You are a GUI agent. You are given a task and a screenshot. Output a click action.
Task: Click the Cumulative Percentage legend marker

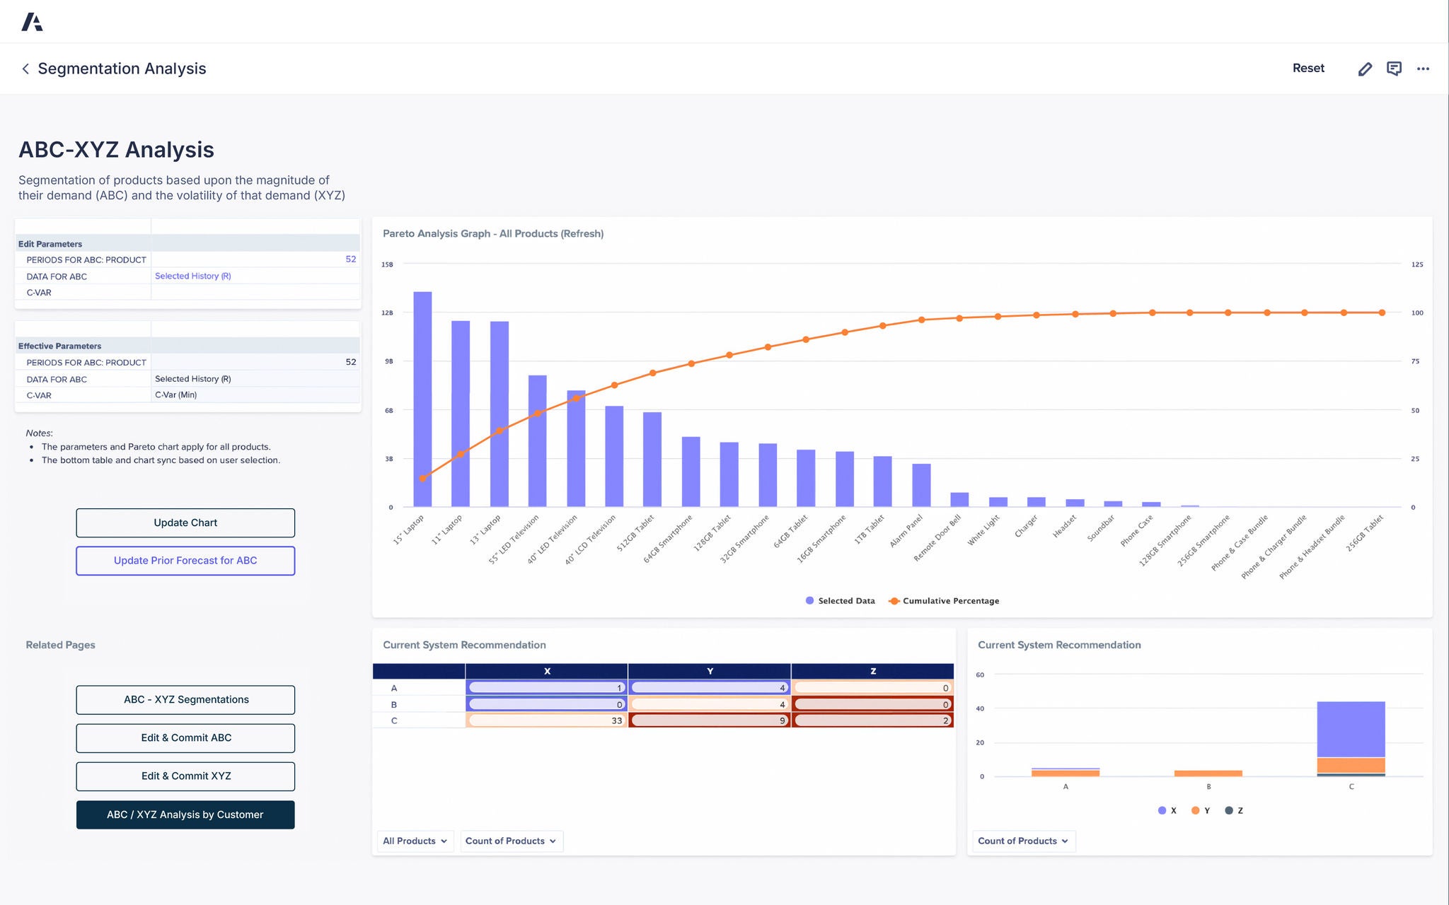[x=894, y=600]
